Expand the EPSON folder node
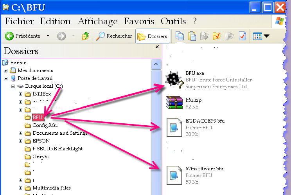Screen dimensions: 291x195 point(21,141)
